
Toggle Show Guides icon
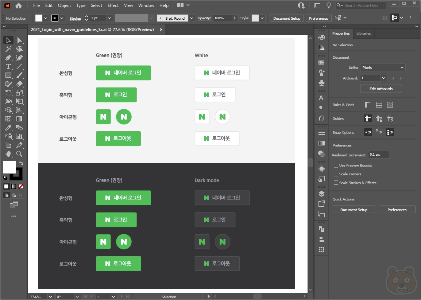click(368, 118)
